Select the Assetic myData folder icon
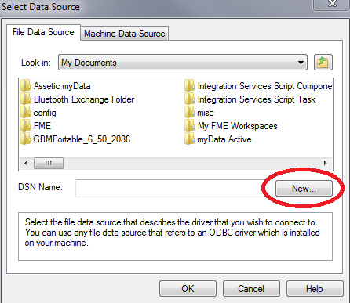The height and width of the screenshot is (303, 350). (x=26, y=86)
